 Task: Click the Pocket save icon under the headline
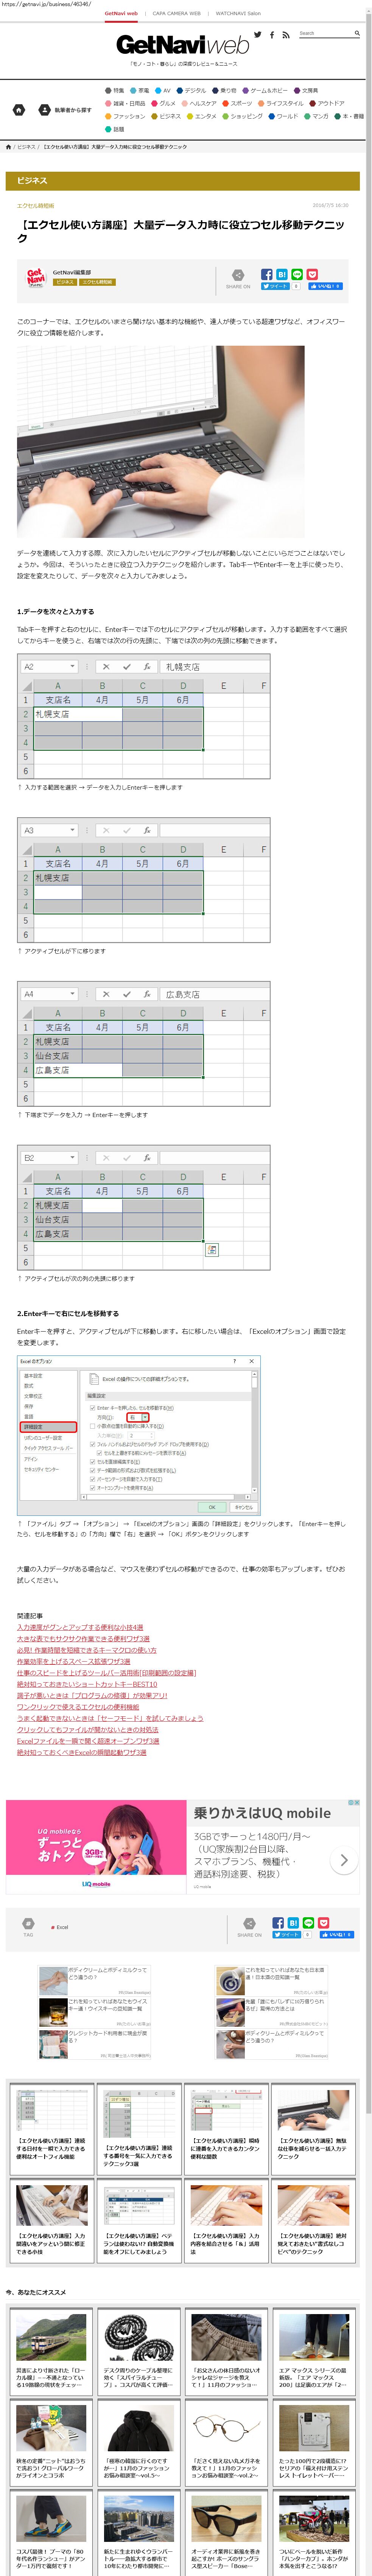pyautogui.click(x=312, y=274)
